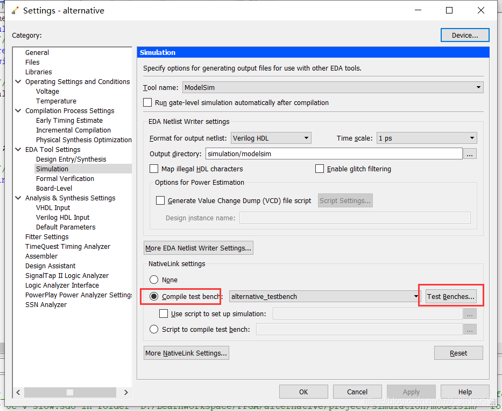Viewport: 502px width, 411px height.
Task: Open More NativeLink Settings dialog
Action: pyautogui.click(x=186, y=353)
